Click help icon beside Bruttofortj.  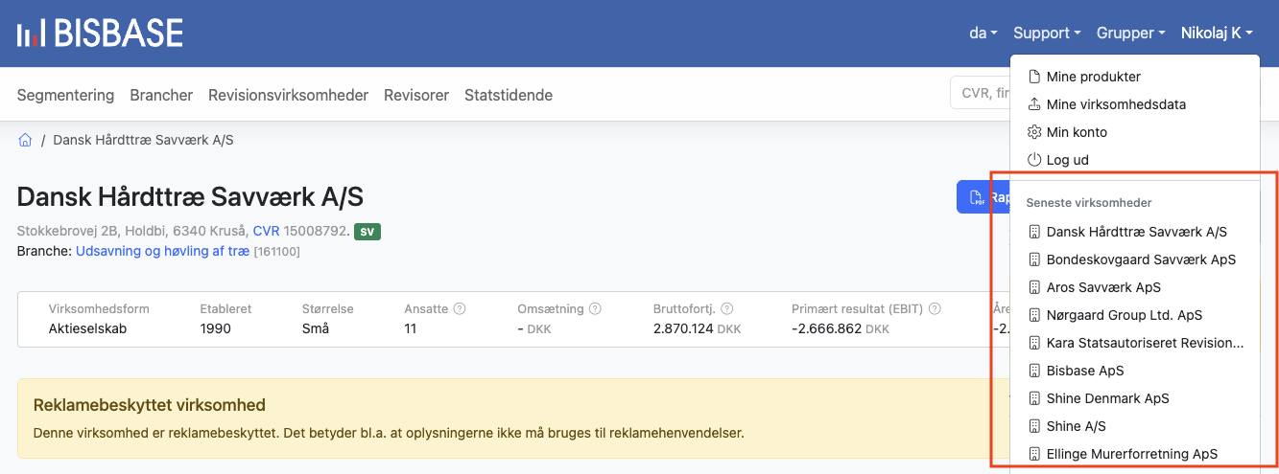click(726, 309)
